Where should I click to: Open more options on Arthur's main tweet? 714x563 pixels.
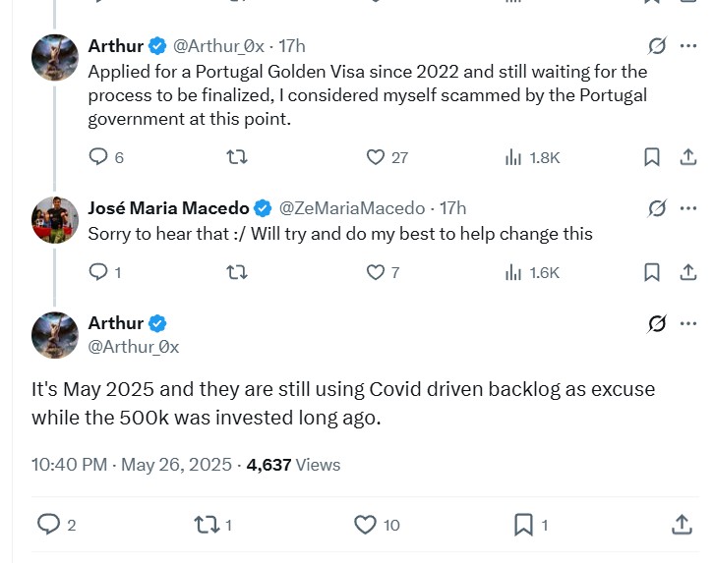pyautogui.click(x=689, y=323)
